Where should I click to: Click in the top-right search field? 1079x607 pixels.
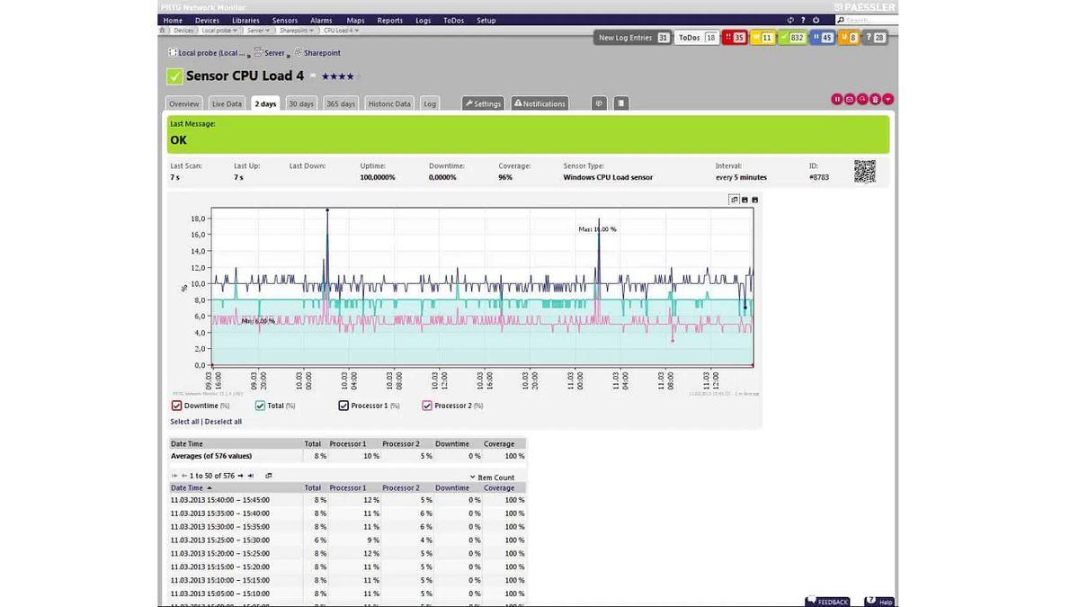(869, 20)
